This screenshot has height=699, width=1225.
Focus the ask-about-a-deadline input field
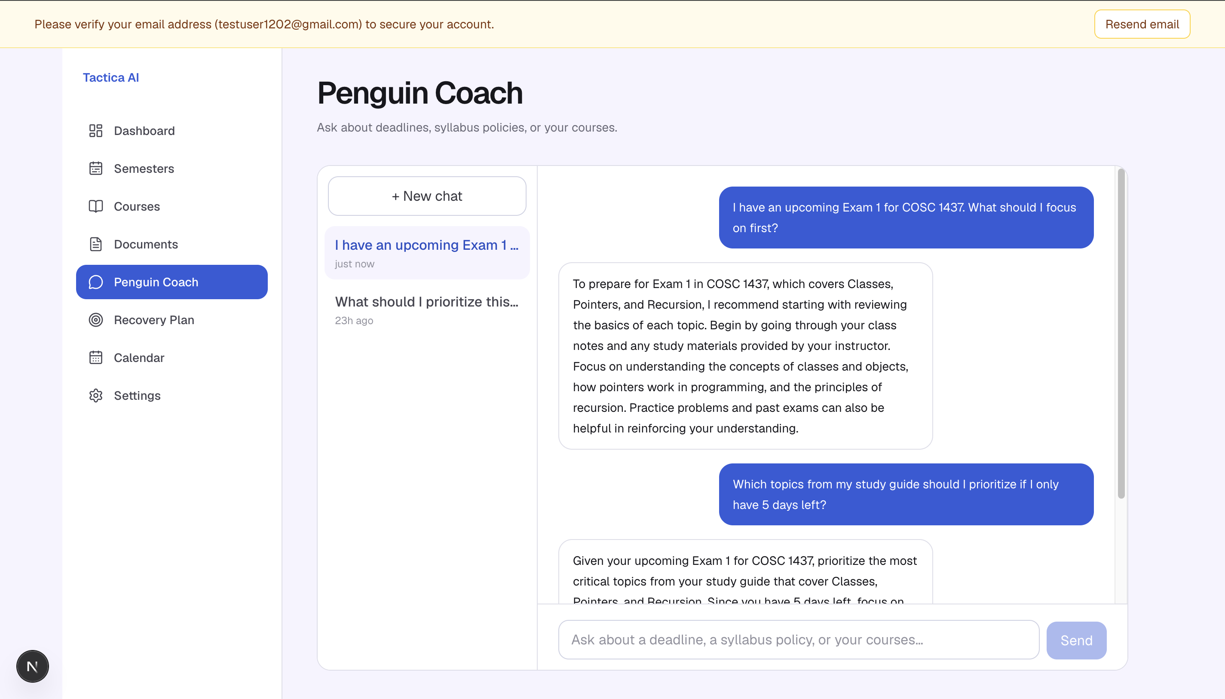(799, 640)
